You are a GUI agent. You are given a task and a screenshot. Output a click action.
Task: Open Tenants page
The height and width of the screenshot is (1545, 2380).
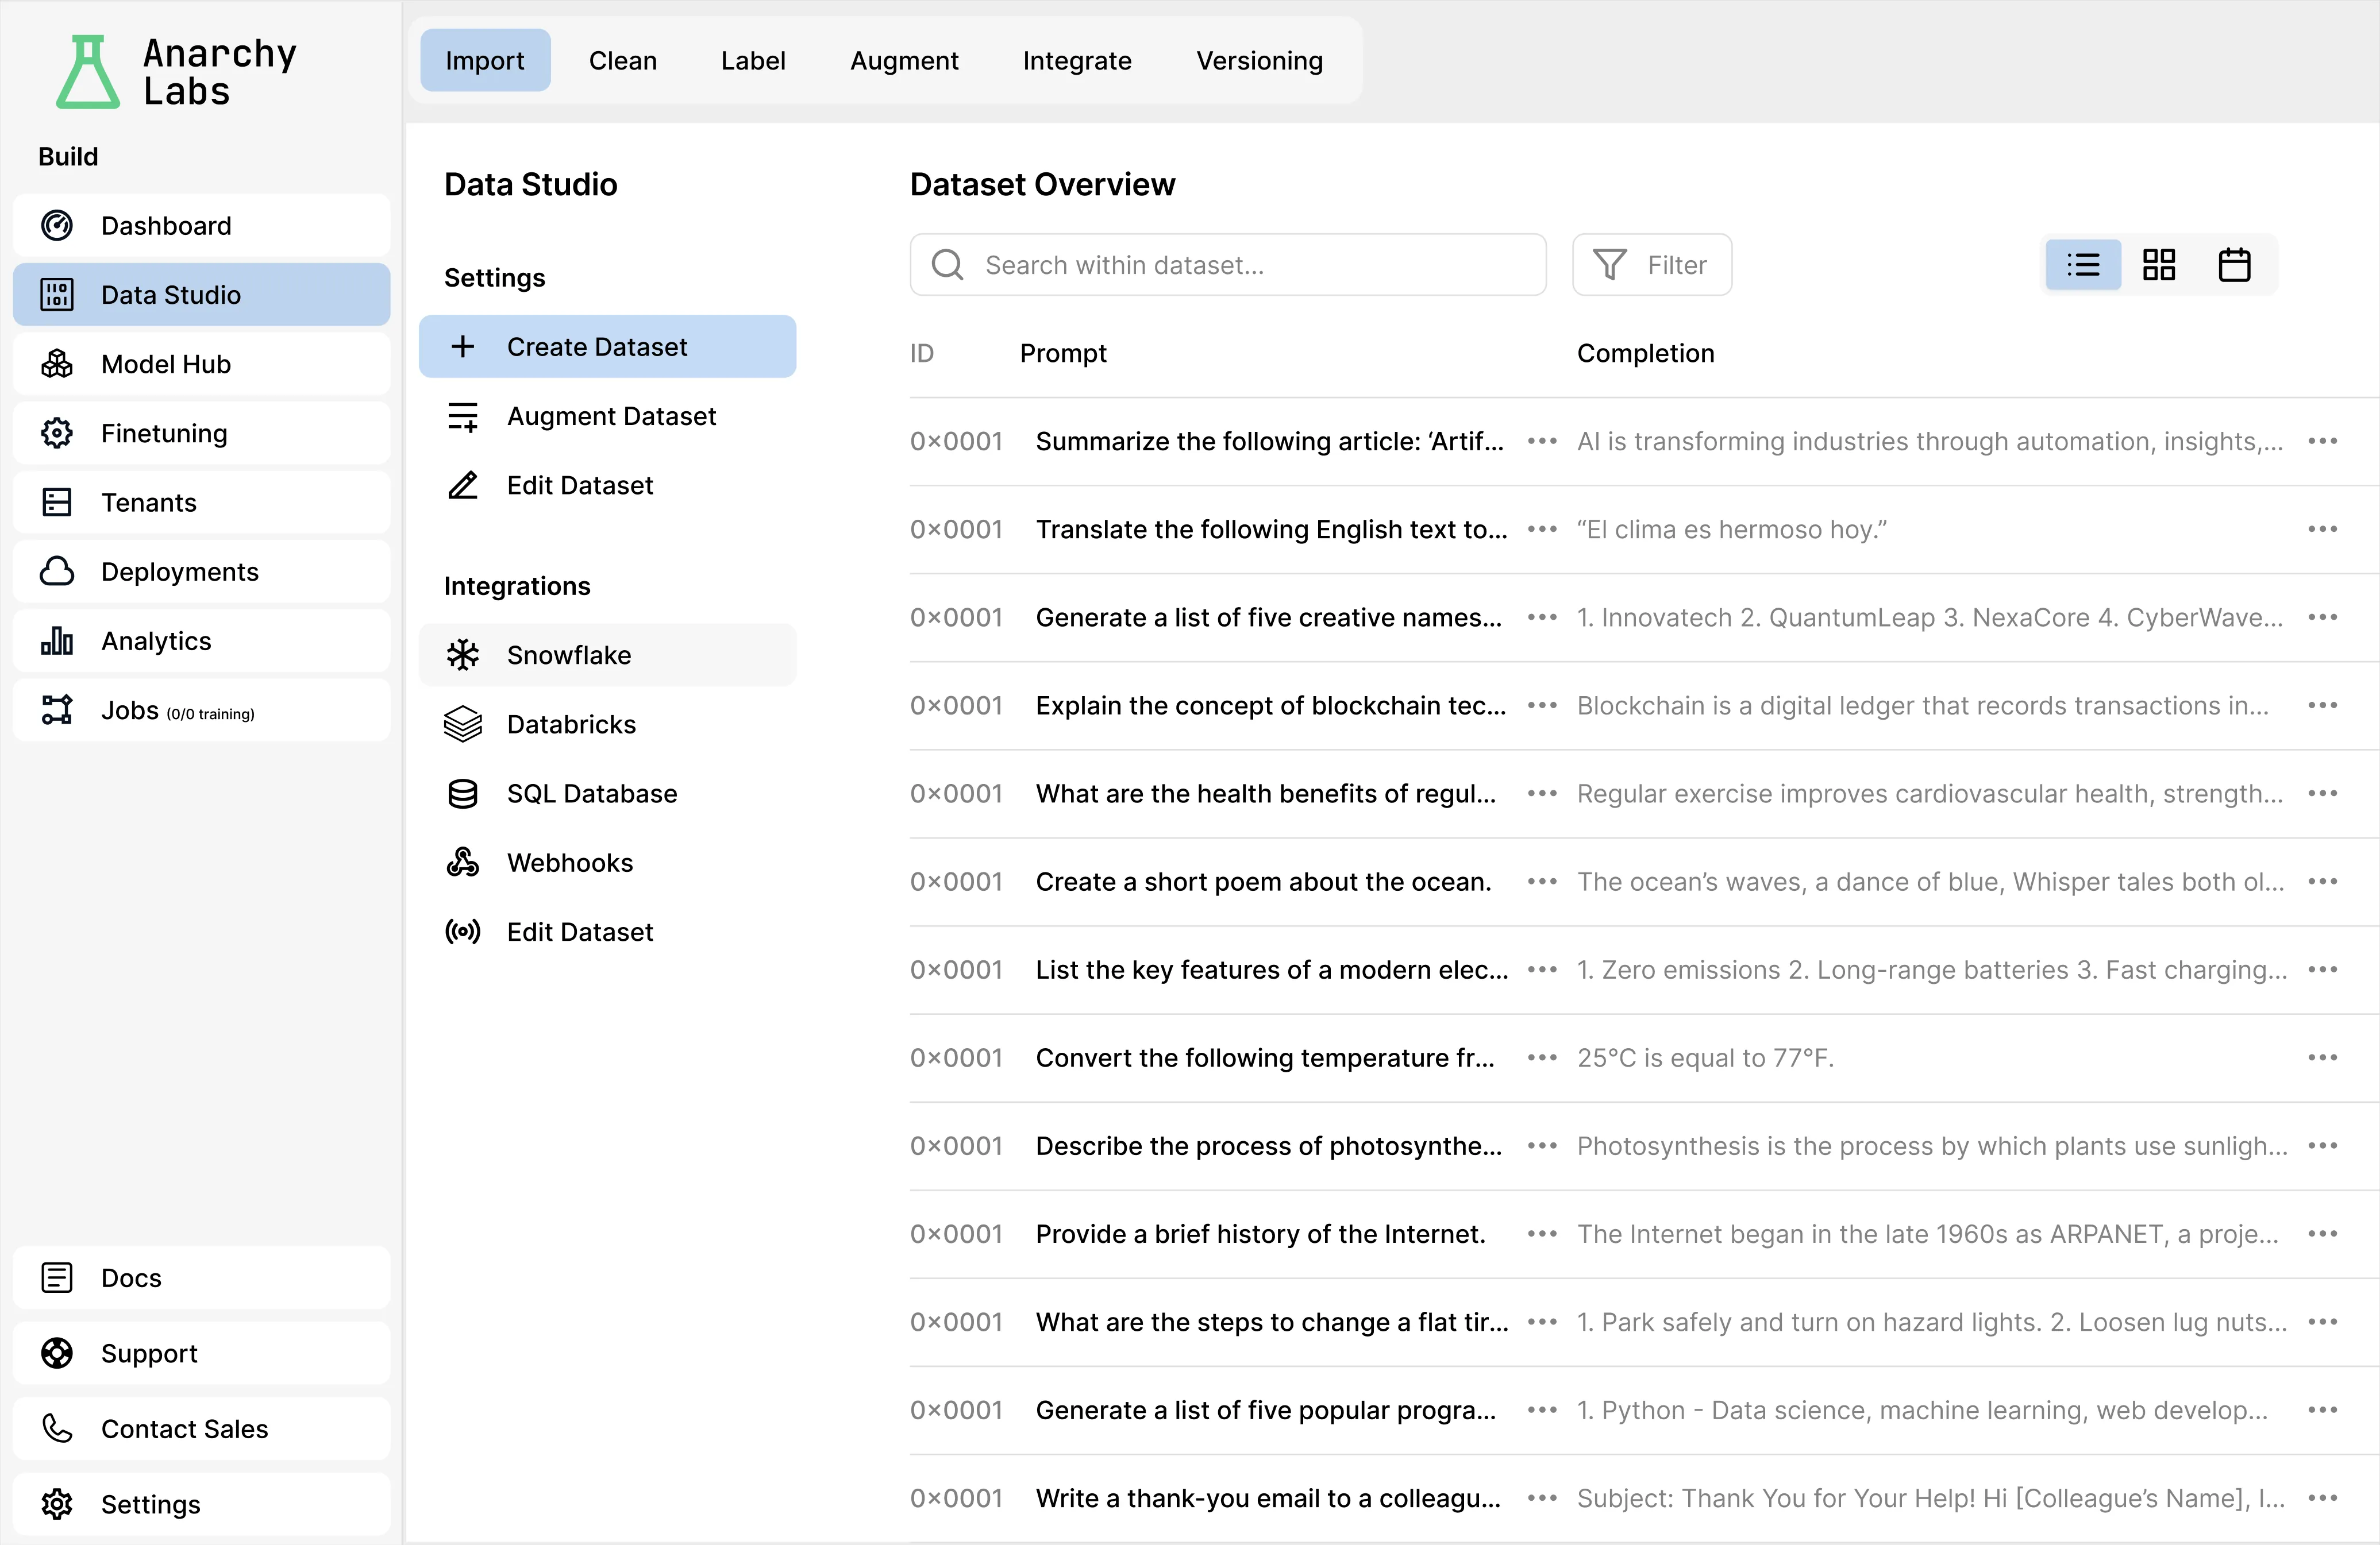click(202, 501)
